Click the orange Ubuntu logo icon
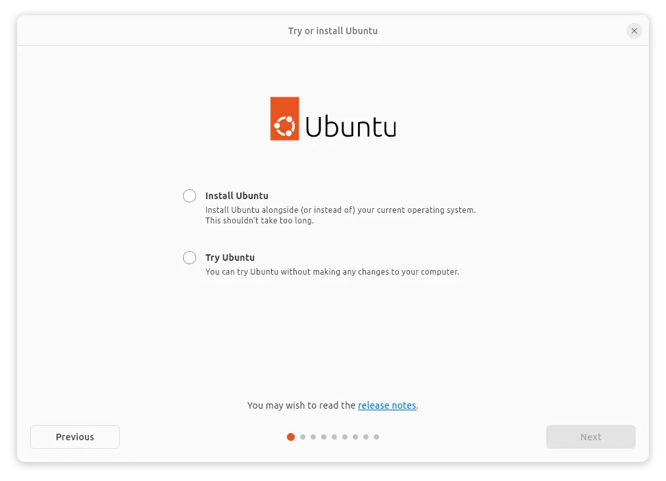This screenshot has height=481, width=666. [284, 119]
